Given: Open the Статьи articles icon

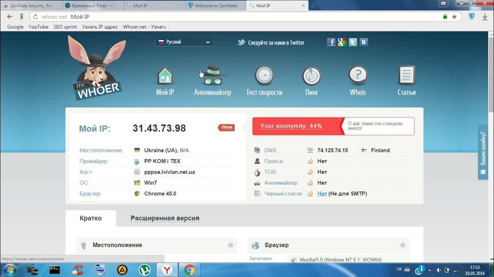Looking at the screenshot, I should (x=406, y=75).
